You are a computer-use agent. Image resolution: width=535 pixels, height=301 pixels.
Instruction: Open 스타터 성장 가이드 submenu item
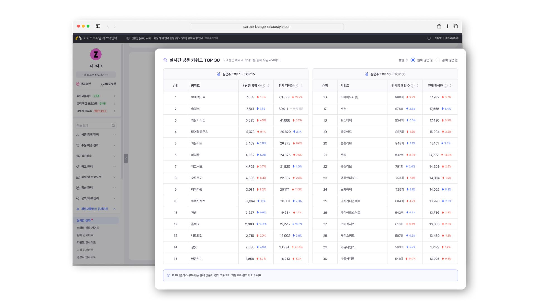pos(88,228)
